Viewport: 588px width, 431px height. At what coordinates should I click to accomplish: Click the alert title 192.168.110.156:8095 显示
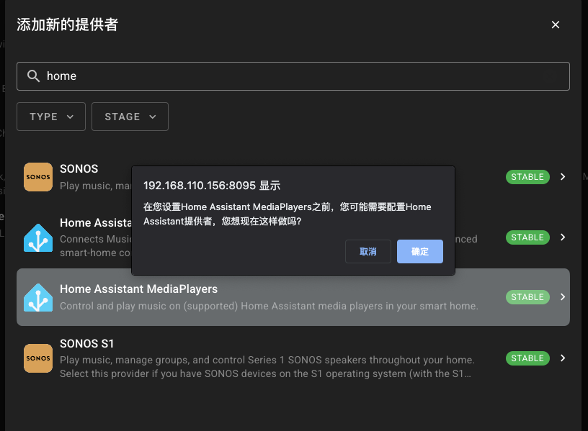click(x=212, y=186)
